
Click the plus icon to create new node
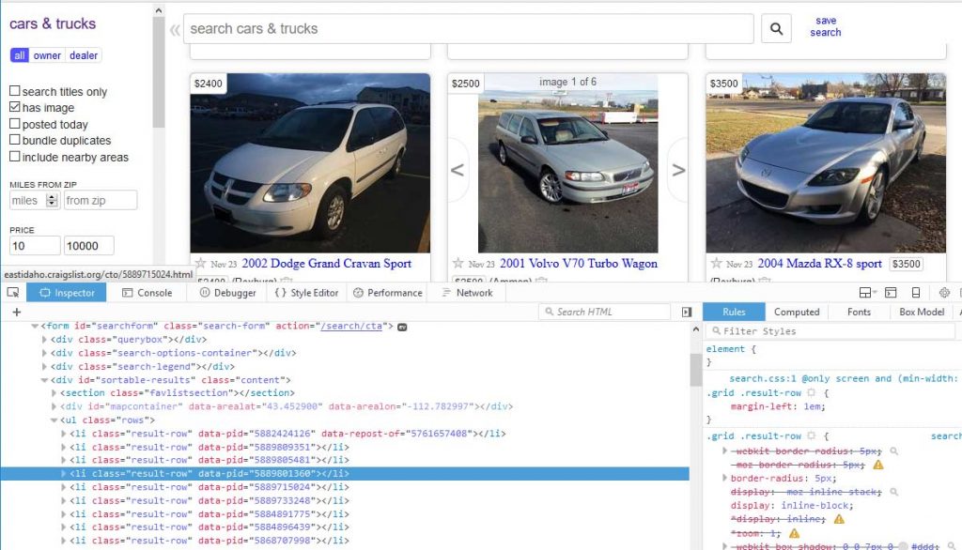coord(16,312)
